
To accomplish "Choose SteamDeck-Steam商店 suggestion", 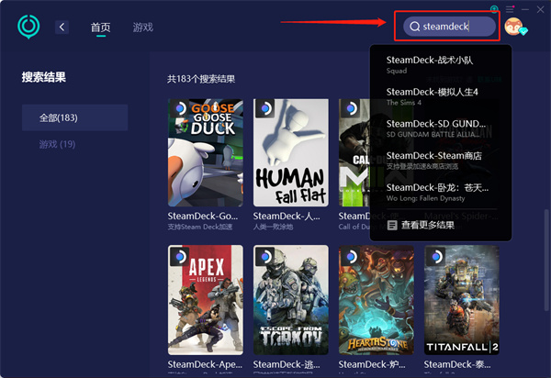I will 441,161.
